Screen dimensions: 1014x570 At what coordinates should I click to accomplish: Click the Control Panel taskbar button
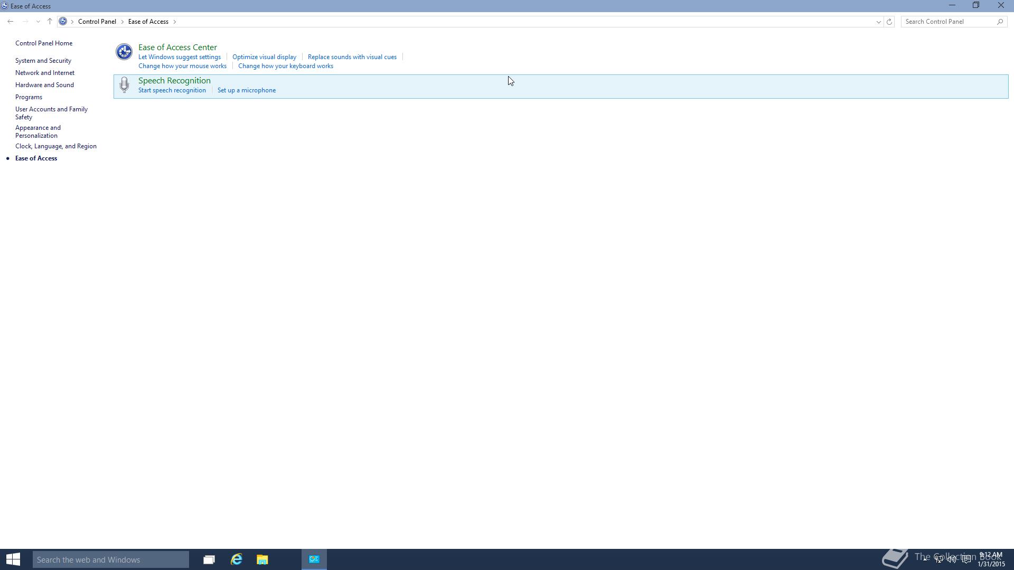[x=314, y=559]
